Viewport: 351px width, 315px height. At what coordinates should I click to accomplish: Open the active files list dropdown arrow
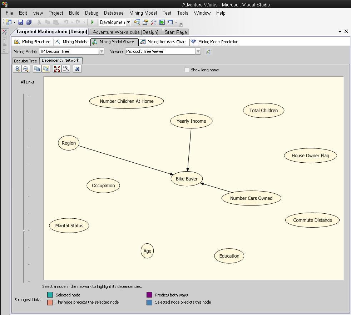coord(340,31)
